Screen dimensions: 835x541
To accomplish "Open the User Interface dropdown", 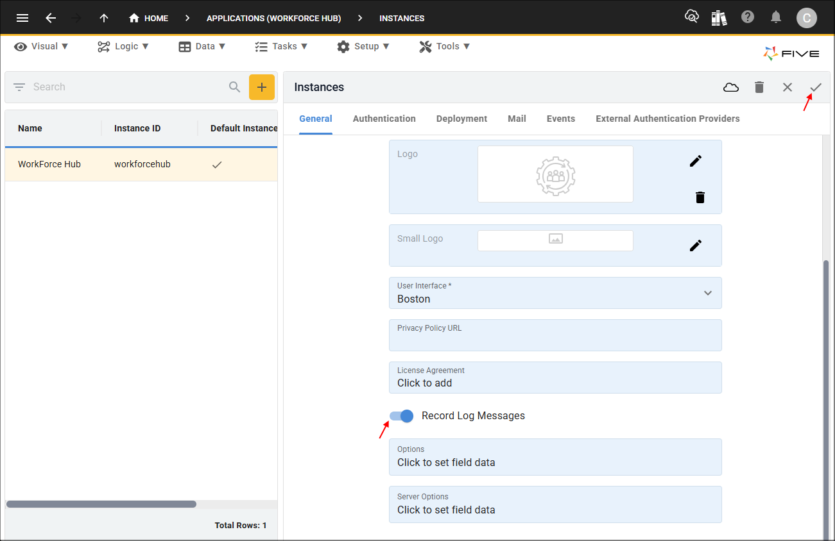I will 555,293.
